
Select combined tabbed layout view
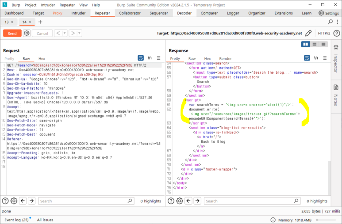[323, 44]
